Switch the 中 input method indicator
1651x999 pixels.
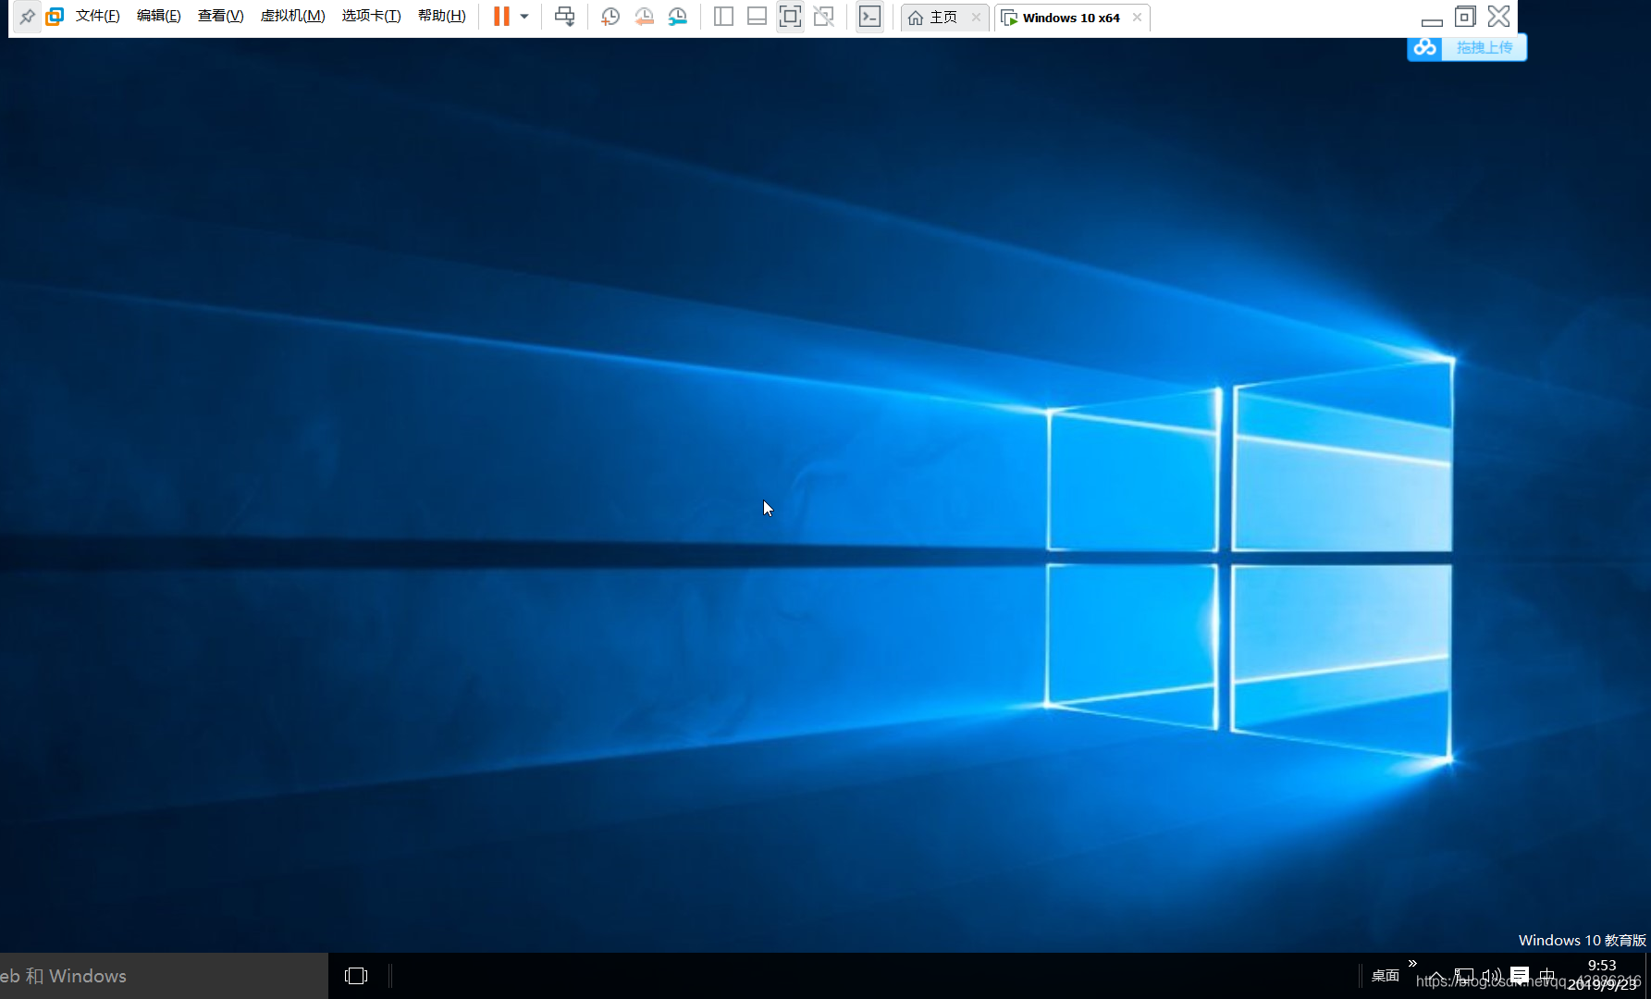tap(1546, 976)
